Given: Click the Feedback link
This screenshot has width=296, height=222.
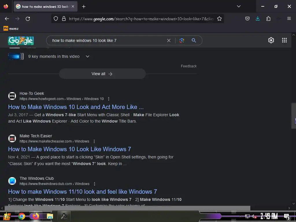Looking at the screenshot, I should click(x=188, y=66).
